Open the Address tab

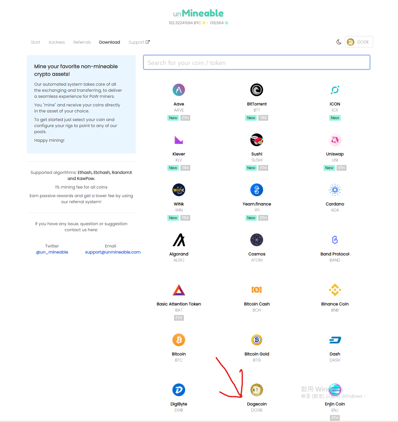pyautogui.click(x=57, y=42)
